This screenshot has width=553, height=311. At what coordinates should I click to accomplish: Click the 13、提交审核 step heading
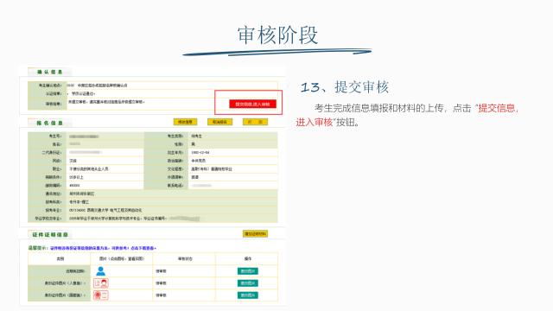click(x=345, y=86)
